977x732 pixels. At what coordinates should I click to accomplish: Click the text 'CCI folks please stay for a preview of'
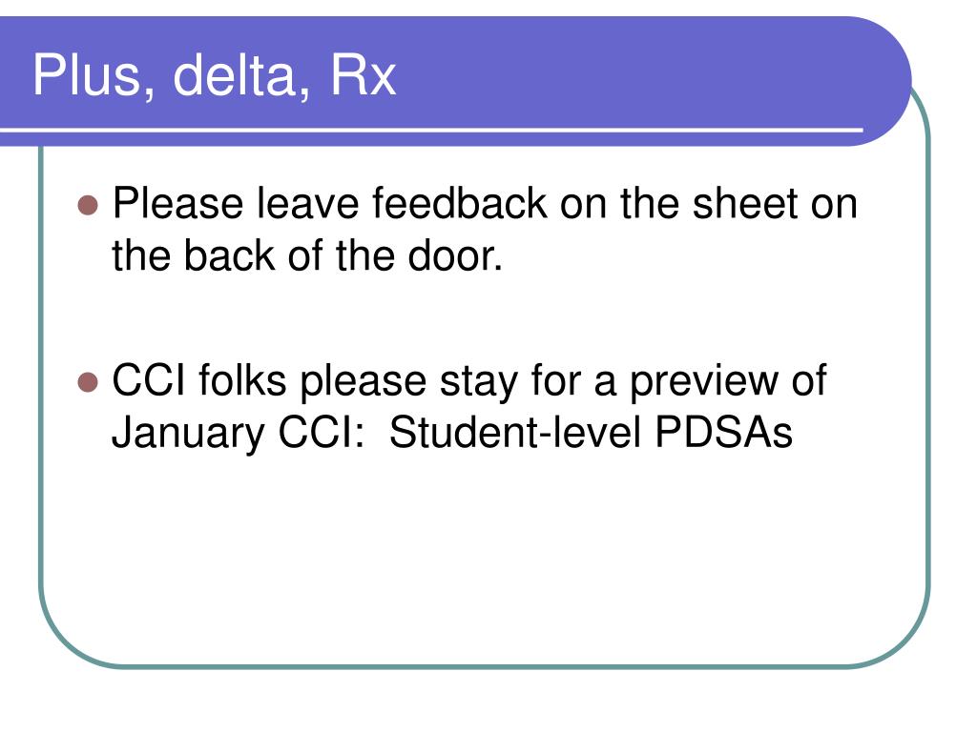pos(469,381)
